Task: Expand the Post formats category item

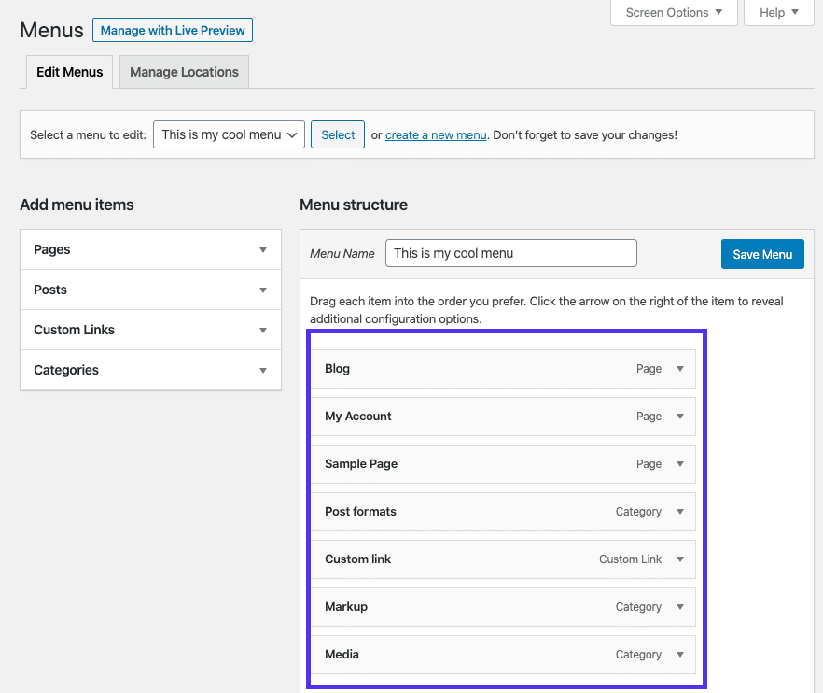Action: click(x=680, y=512)
